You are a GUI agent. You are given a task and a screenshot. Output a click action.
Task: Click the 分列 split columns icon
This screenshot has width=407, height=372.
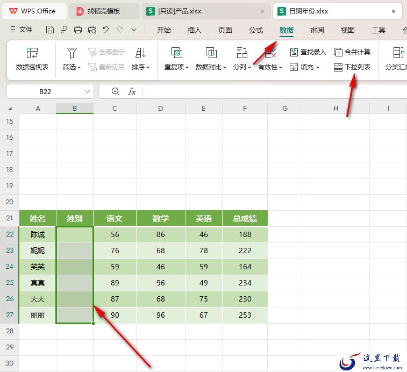point(242,53)
